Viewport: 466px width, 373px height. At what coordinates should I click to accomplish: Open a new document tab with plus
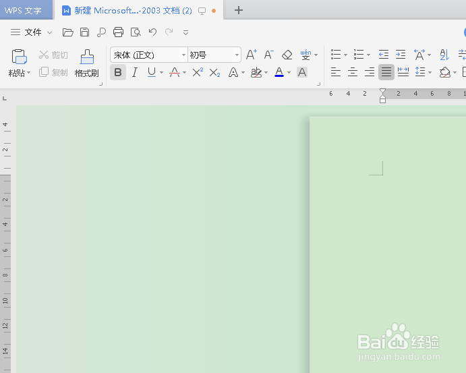tap(239, 10)
